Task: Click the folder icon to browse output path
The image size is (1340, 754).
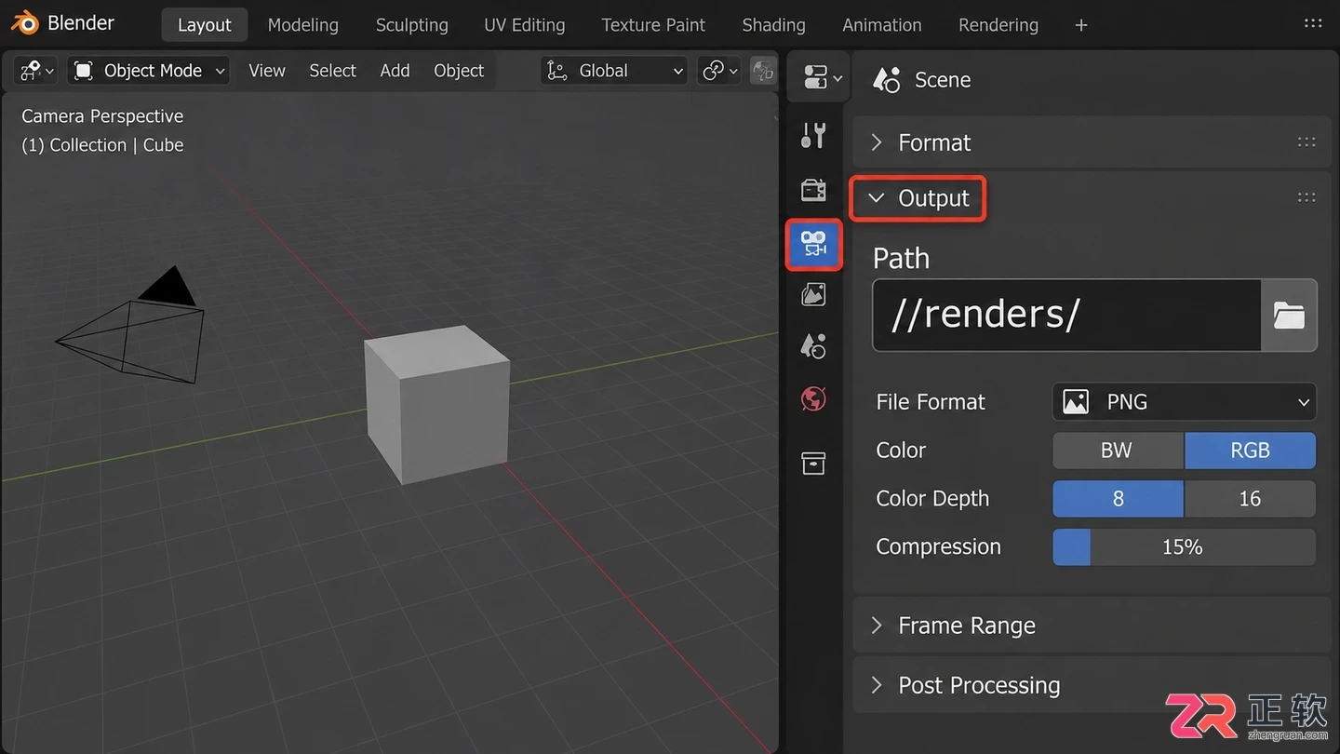Action: [1289, 315]
